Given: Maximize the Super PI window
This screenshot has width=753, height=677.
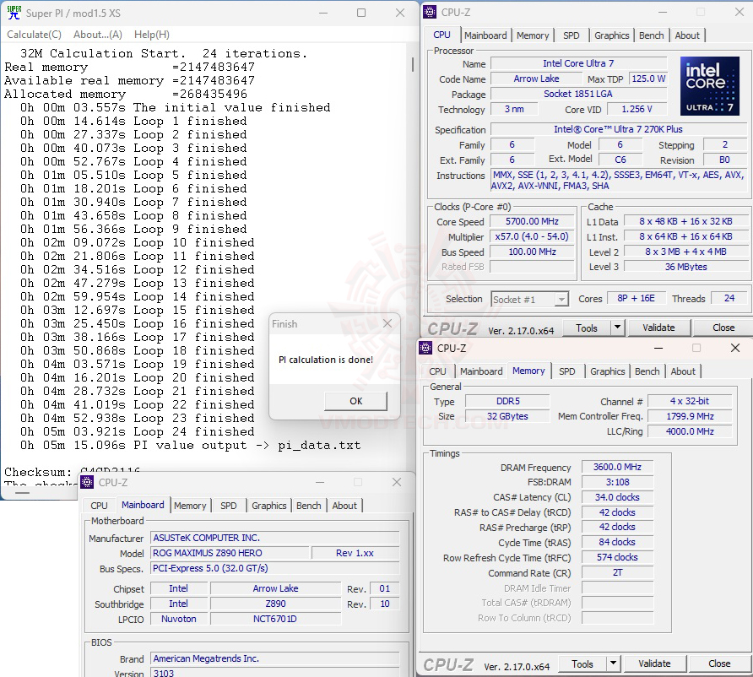Looking at the screenshot, I should click(361, 13).
